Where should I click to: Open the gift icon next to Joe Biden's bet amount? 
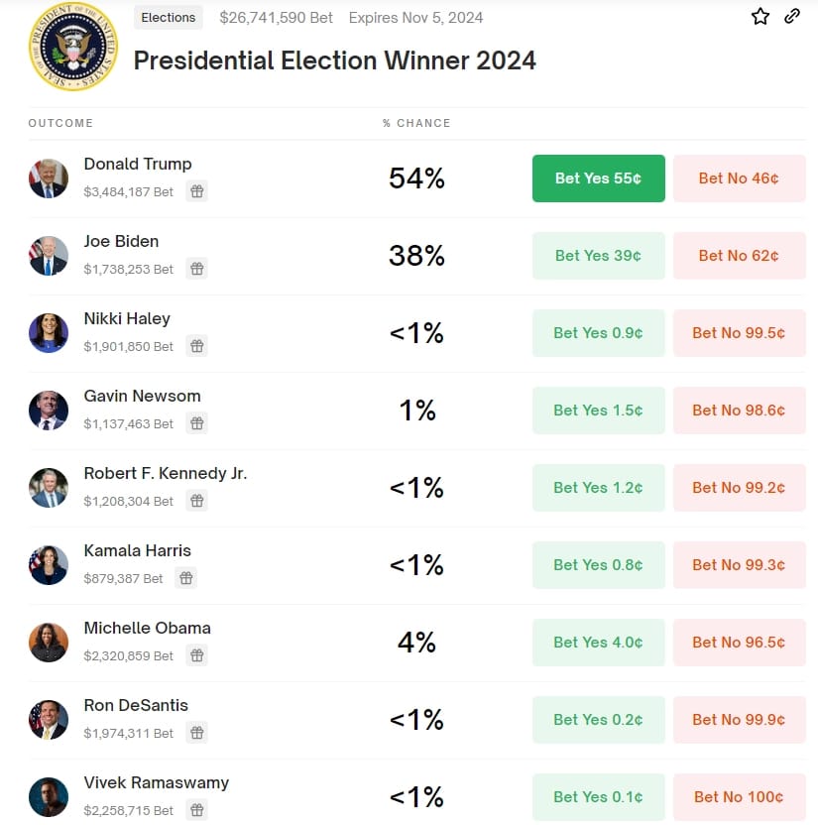pos(196,269)
